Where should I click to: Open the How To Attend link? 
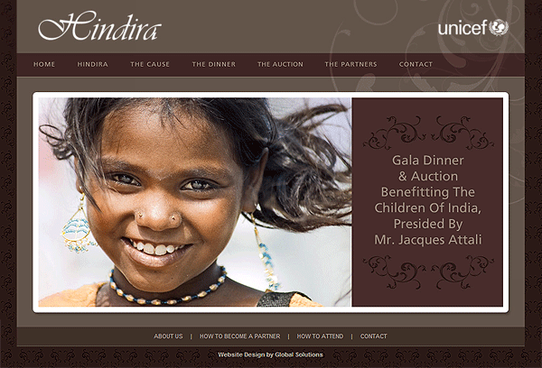[x=320, y=336]
